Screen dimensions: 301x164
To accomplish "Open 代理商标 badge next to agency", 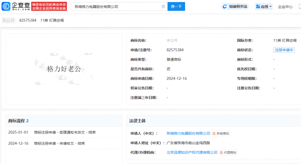I will pyautogui.click(x=228, y=152).
